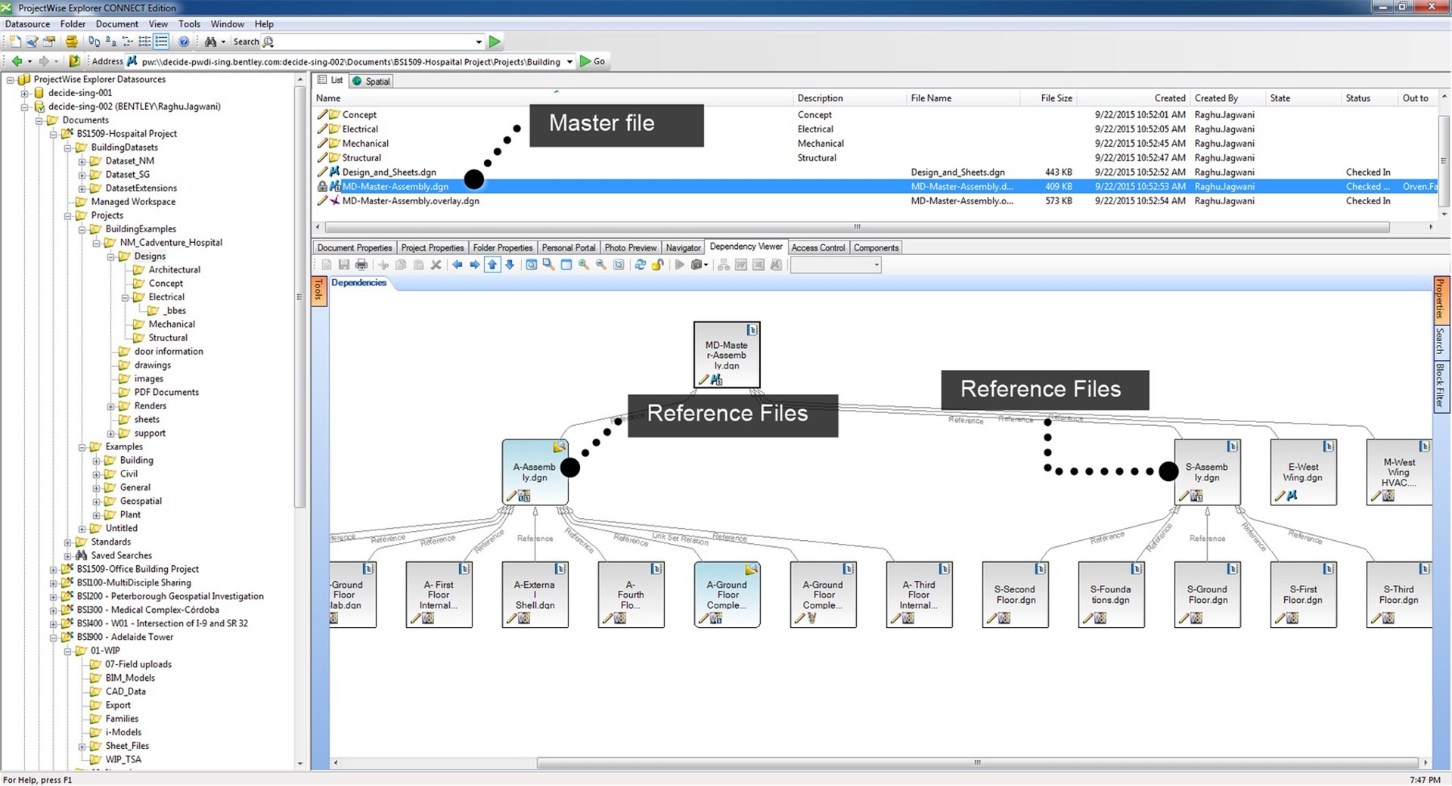
Task: Click the zoom-in magnifier icon
Action: point(584,265)
